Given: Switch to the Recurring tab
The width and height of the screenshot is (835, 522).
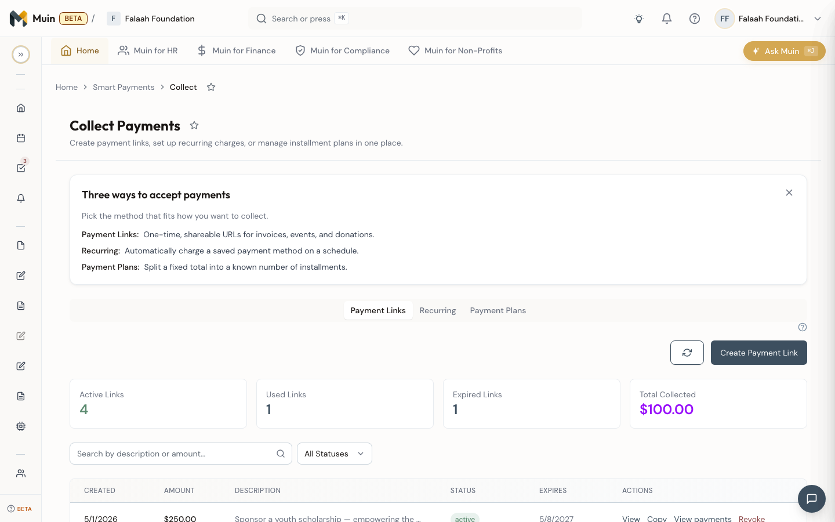Looking at the screenshot, I should point(438,310).
